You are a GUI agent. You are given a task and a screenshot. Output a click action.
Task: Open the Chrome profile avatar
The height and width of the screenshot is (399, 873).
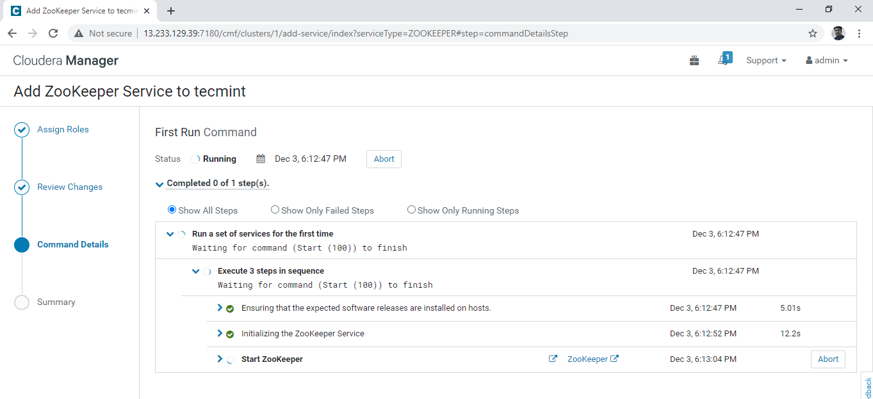838,33
